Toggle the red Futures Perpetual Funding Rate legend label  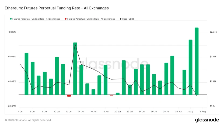(x=91, y=19)
